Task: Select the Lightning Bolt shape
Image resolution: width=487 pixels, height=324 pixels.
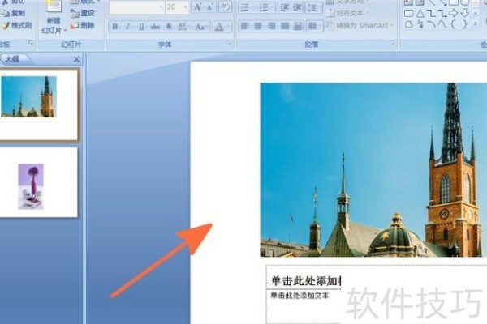Action: pos(420,24)
